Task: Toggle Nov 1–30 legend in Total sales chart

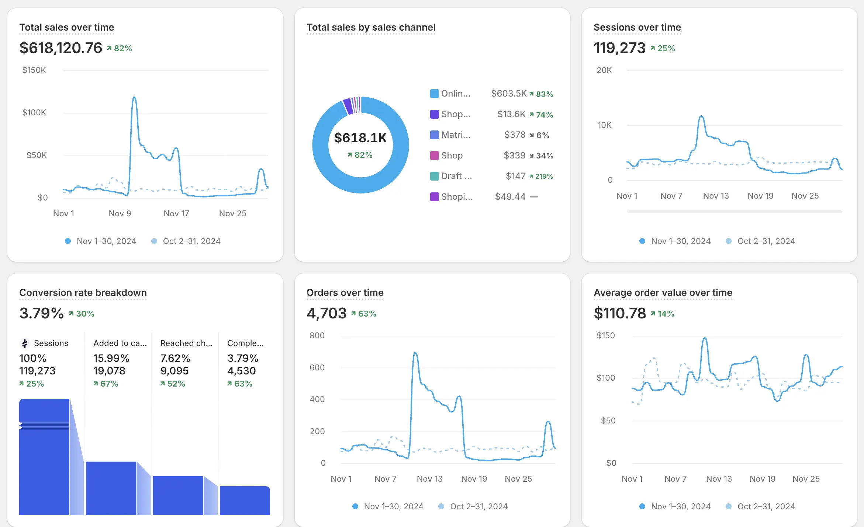Action: (100, 241)
